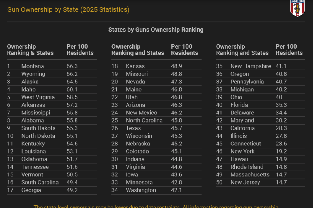Click Ohio's value of 40

[x=279, y=97]
